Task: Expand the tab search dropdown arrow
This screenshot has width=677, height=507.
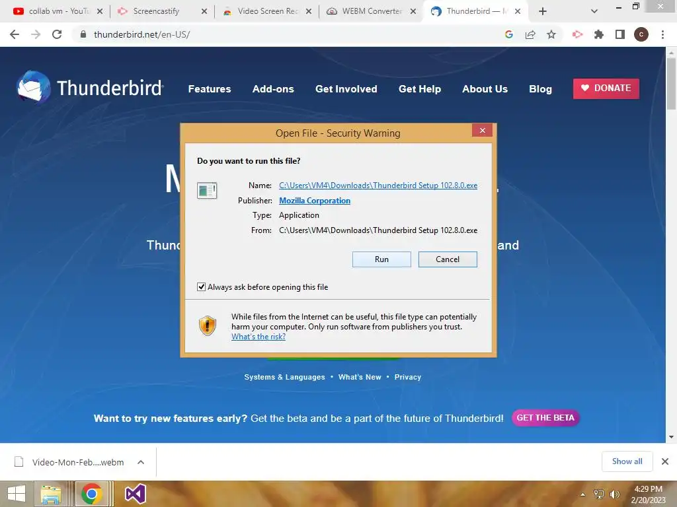Action: pyautogui.click(x=594, y=11)
